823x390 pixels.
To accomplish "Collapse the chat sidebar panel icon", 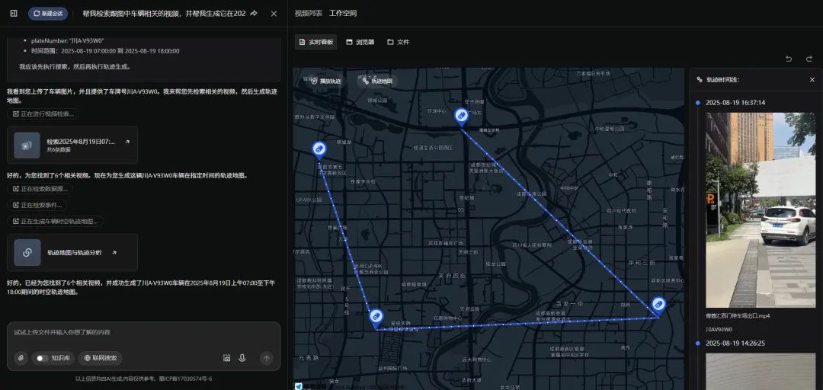I will tap(14, 13).
